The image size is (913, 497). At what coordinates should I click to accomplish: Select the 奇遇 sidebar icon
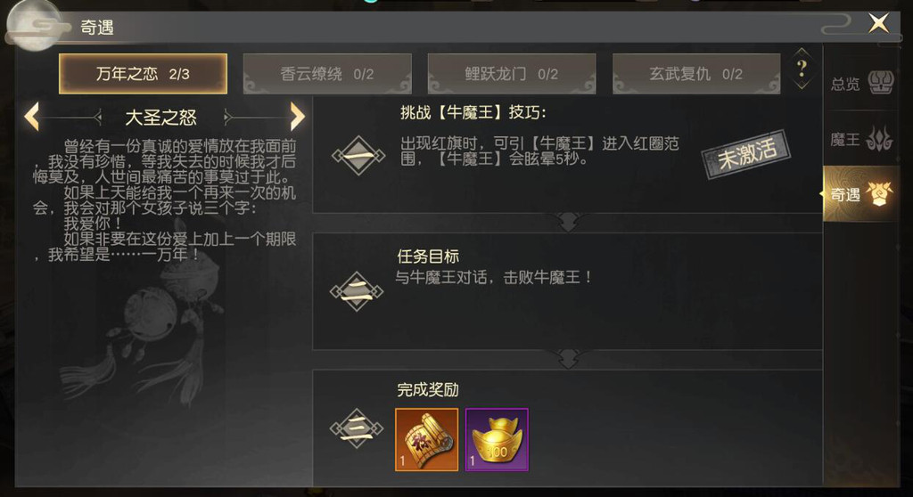[861, 194]
